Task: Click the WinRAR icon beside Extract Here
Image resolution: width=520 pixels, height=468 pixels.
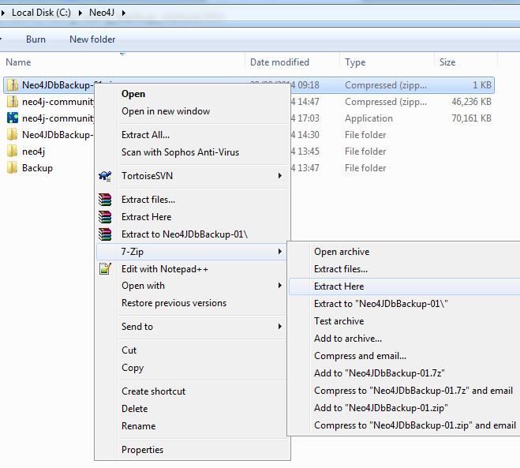Action: point(105,217)
